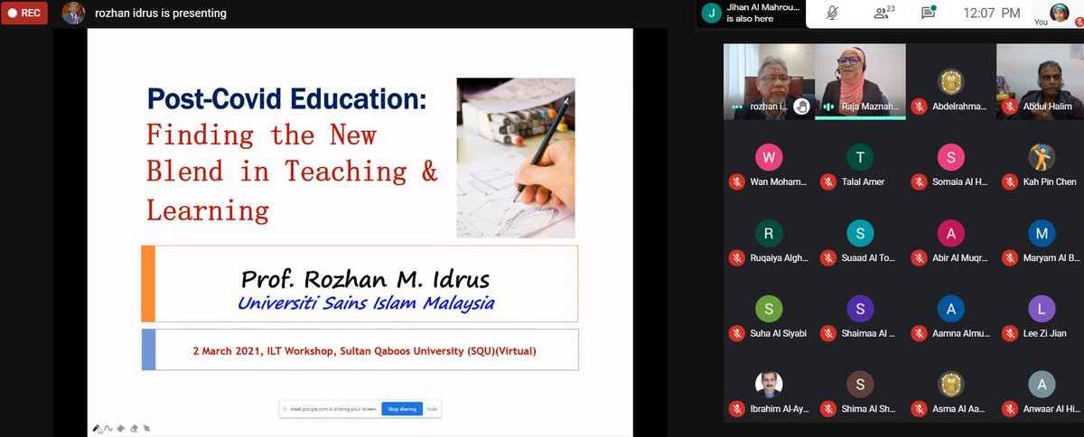This screenshot has width=1084, height=437.
Task: Click your own 'You' video thumbnail
Action: click(1059, 13)
